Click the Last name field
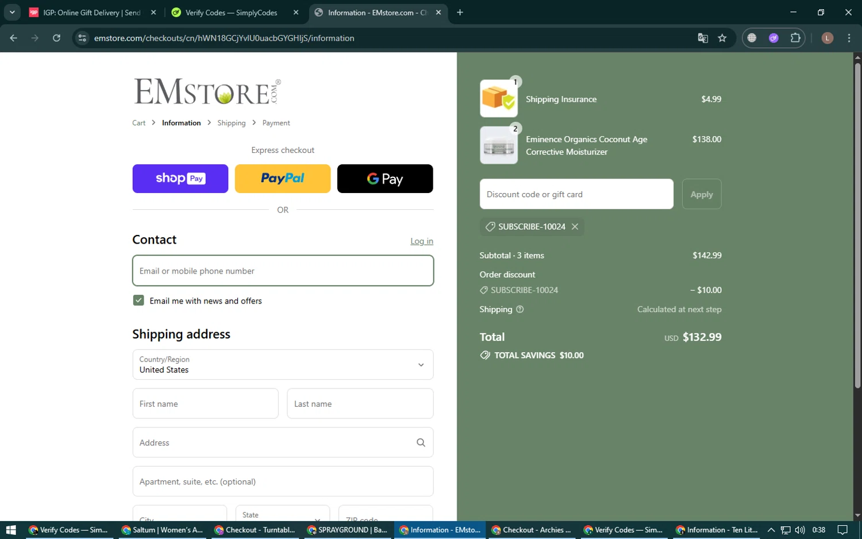Viewport: 862px width, 539px height. tap(360, 403)
